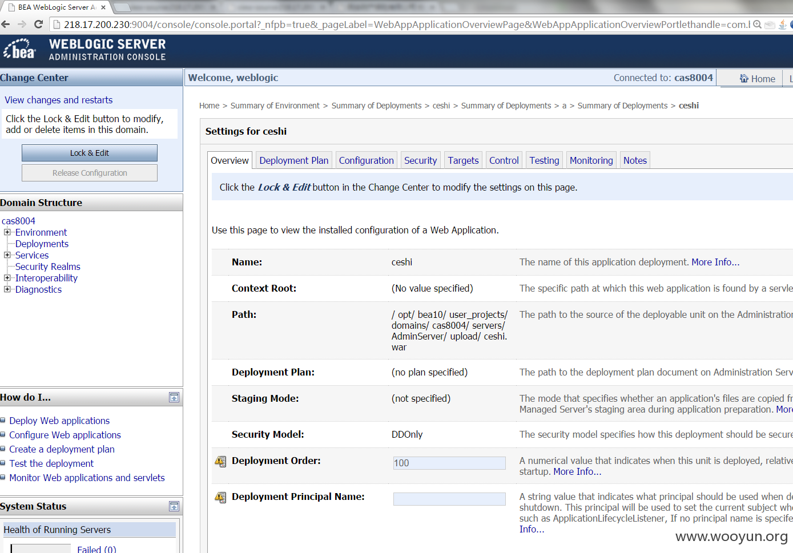Viewport: 793px width, 553px height.
Task: Open the Security tab
Action: click(x=420, y=160)
